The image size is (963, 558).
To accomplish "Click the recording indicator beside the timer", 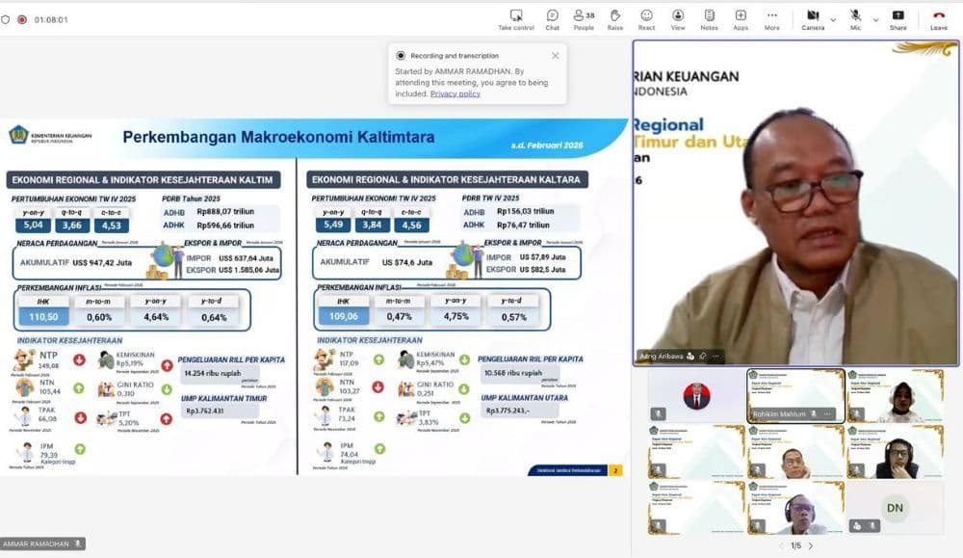I will point(22,19).
